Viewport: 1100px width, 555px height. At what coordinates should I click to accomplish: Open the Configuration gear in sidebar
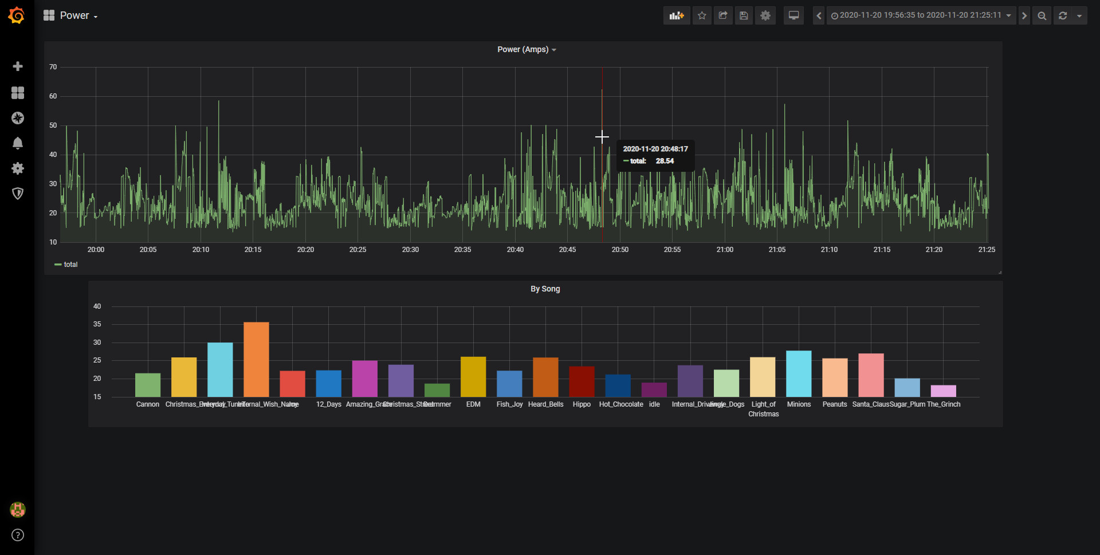(18, 168)
